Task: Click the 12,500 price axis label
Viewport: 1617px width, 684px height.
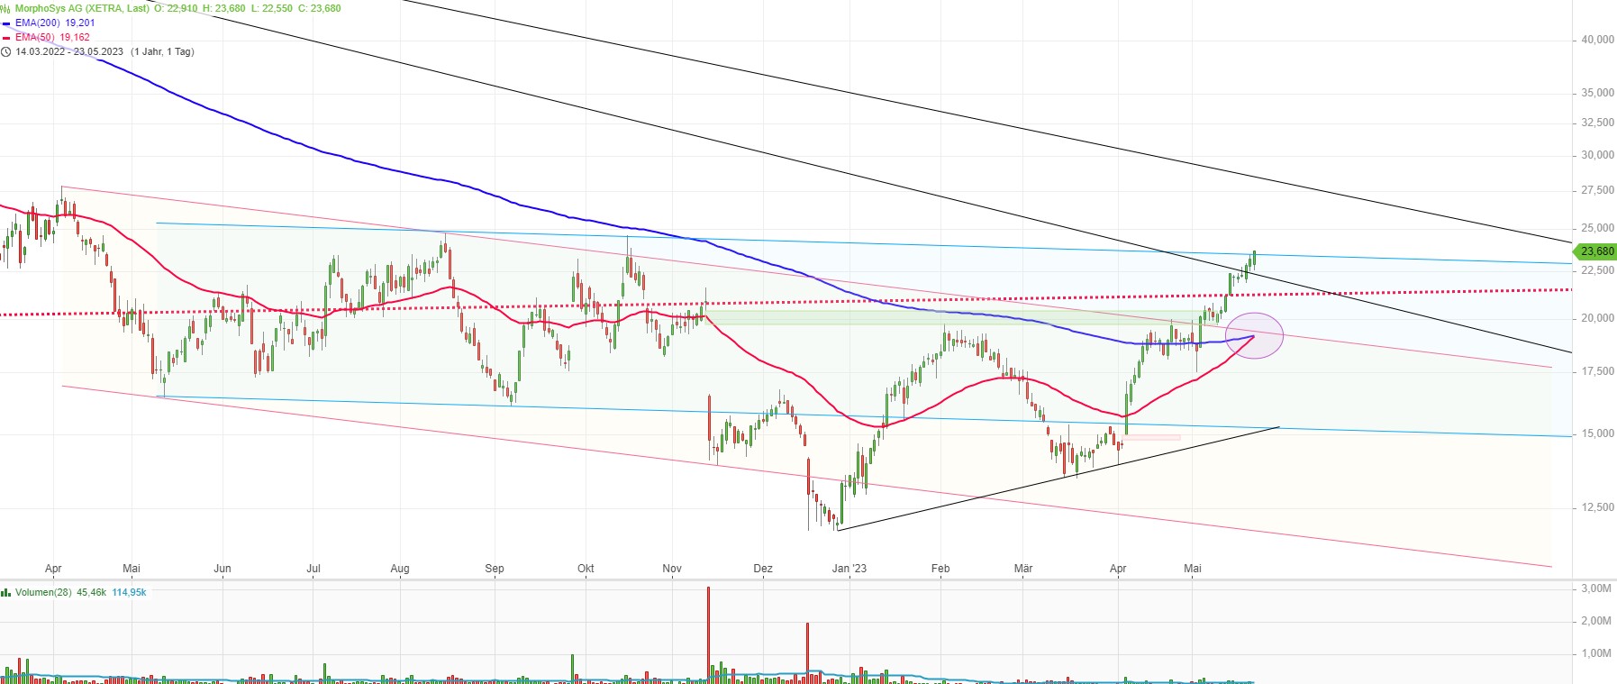Action: click(1597, 507)
